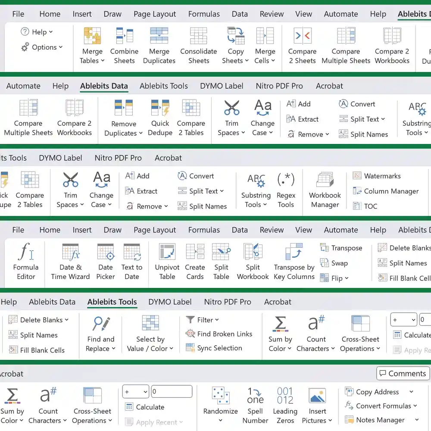Open the Formula Editor

point(26,262)
